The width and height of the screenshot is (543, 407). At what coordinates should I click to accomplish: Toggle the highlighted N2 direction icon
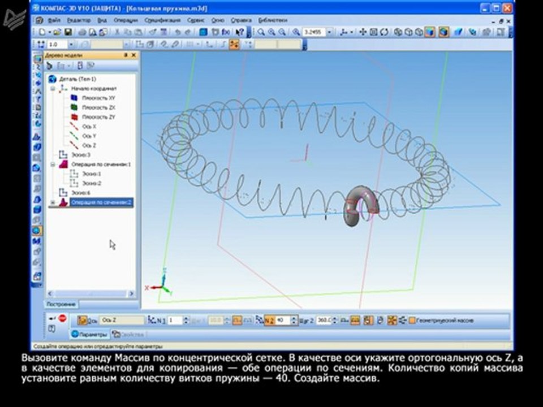[269, 320]
